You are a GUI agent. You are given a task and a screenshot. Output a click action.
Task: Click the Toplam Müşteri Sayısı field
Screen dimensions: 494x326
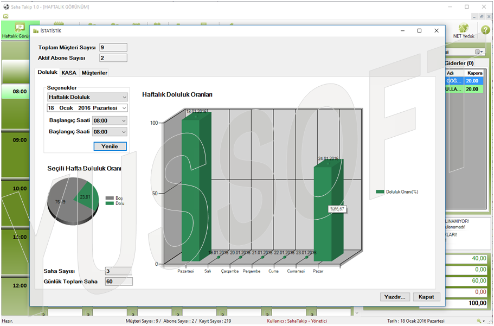tap(113, 48)
